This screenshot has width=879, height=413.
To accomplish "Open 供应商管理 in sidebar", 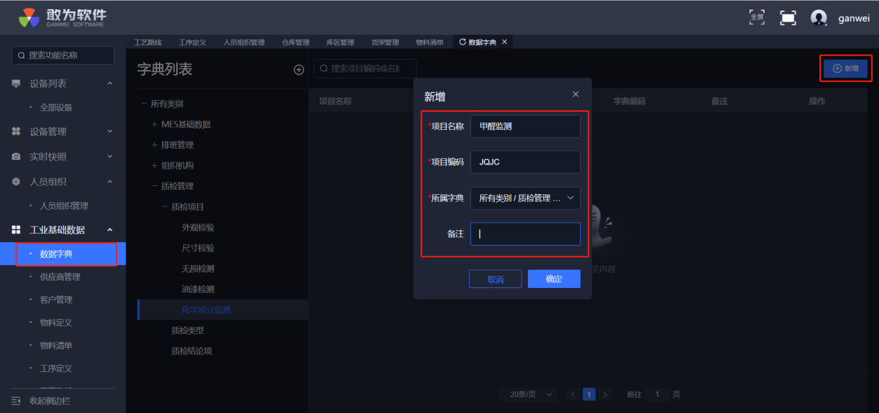I will tap(60, 277).
